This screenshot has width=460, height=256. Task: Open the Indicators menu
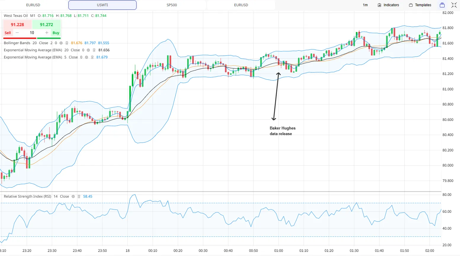[x=388, y=5]
